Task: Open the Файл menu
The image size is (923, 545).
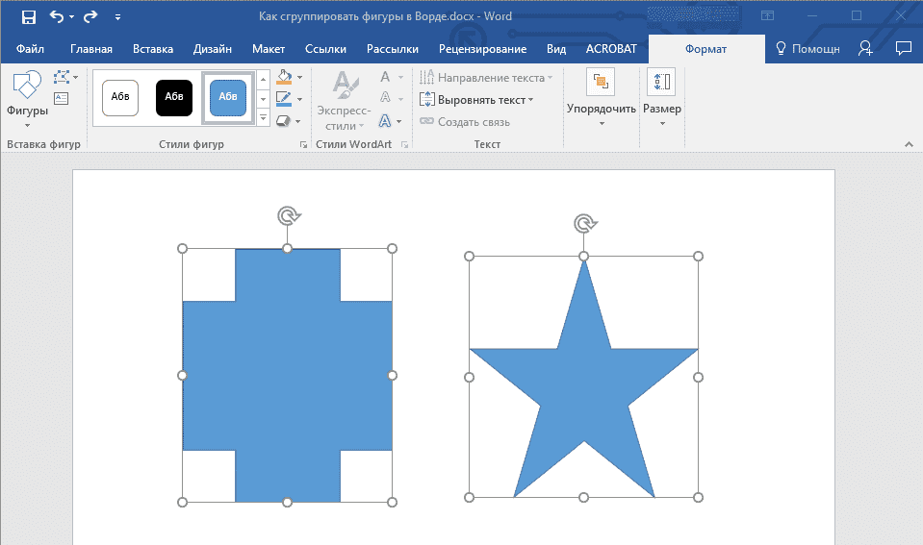Action: [x=30, y=49]
